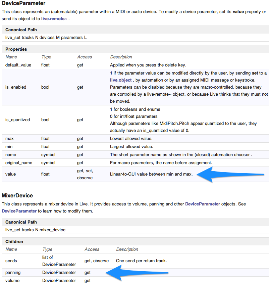Select the max property row name
The height and width of the screenshot is (283, 269).
pos(9,138)
